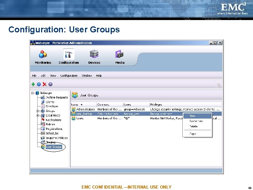This screenshot has height=190, width=253.
Task: Click the Users group row icon
Action: click(x=73, y=118)
